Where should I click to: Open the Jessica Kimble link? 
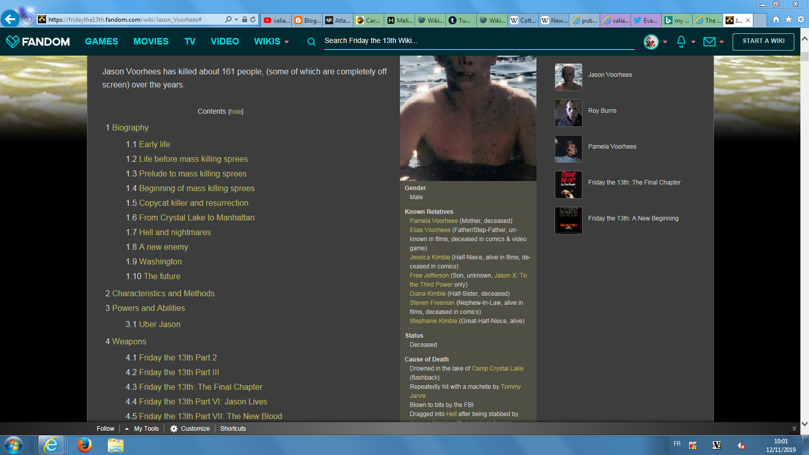[430, 257]
